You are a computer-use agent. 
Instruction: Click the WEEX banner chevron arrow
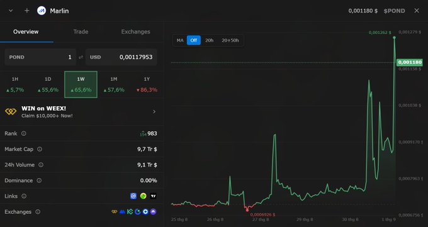click(154, 111)
